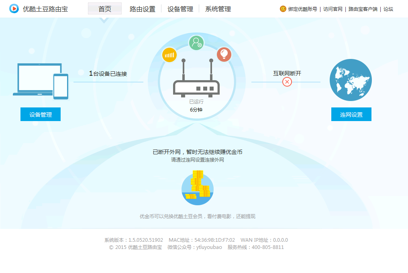This screenshot has height=273, width=408.
Task: Click the MAC地址 54:36:9B:1D:F7:02 text
Action: (202, 240)
